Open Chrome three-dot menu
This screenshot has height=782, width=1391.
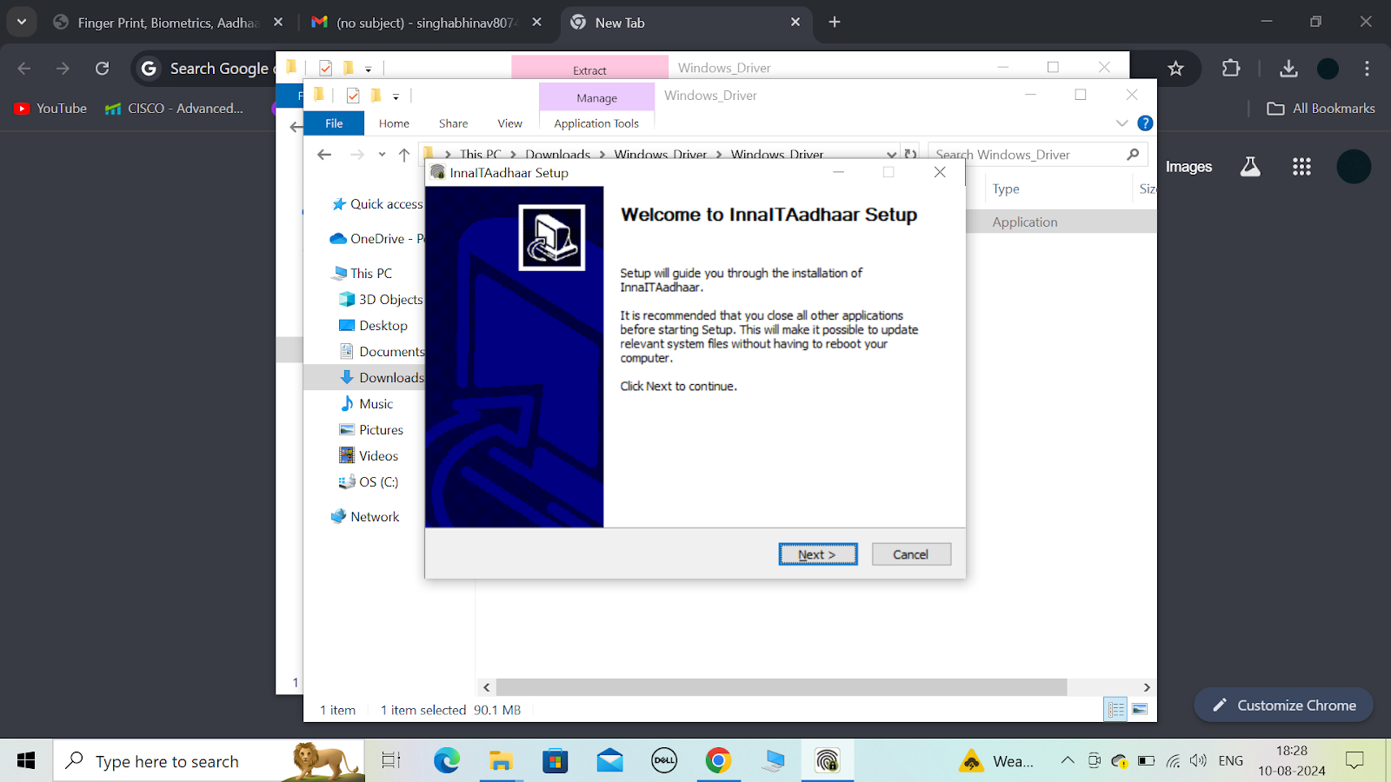(1367, 69)
